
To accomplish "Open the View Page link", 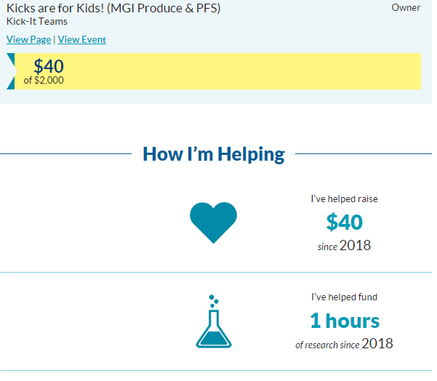I will pyautogui.click(x=28, y=39).
